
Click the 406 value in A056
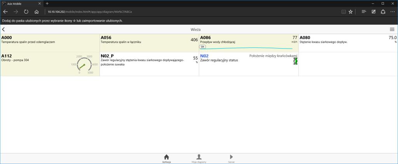tap(194, 40)
